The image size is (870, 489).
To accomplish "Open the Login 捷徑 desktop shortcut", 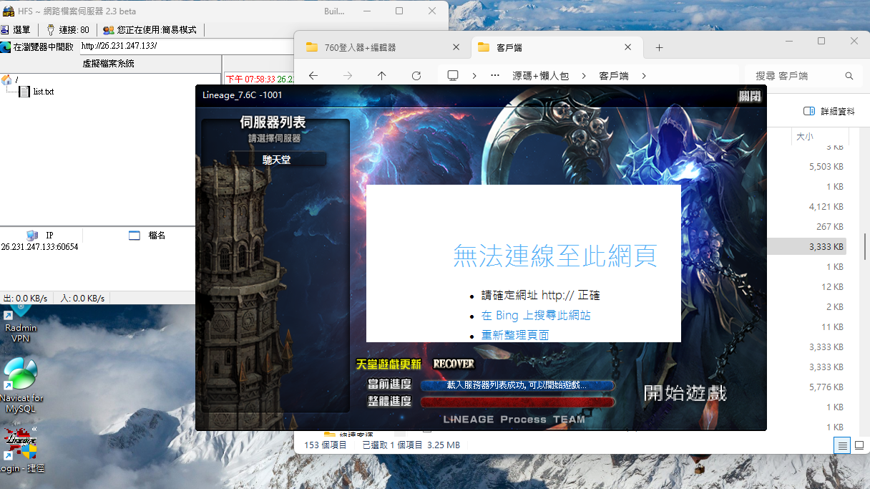I will point(21,452).
